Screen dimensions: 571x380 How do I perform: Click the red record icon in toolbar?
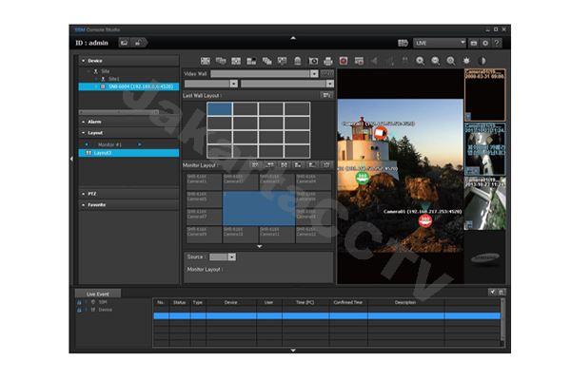coord(345,61)
